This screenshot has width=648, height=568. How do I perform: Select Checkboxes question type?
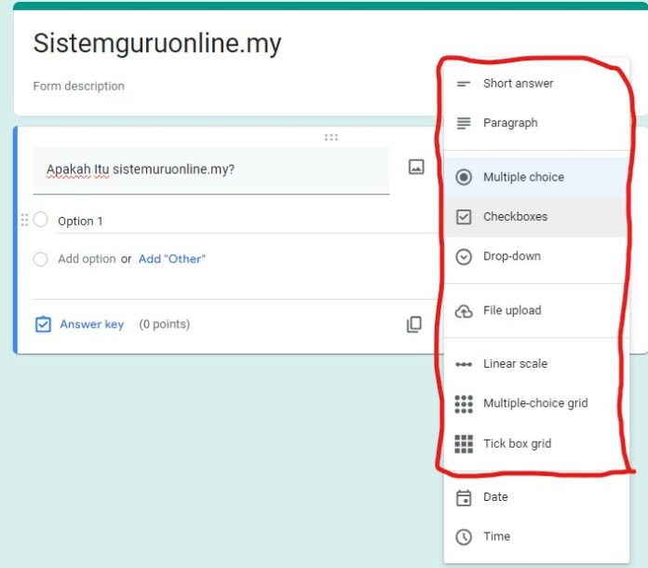coord(536,217)
